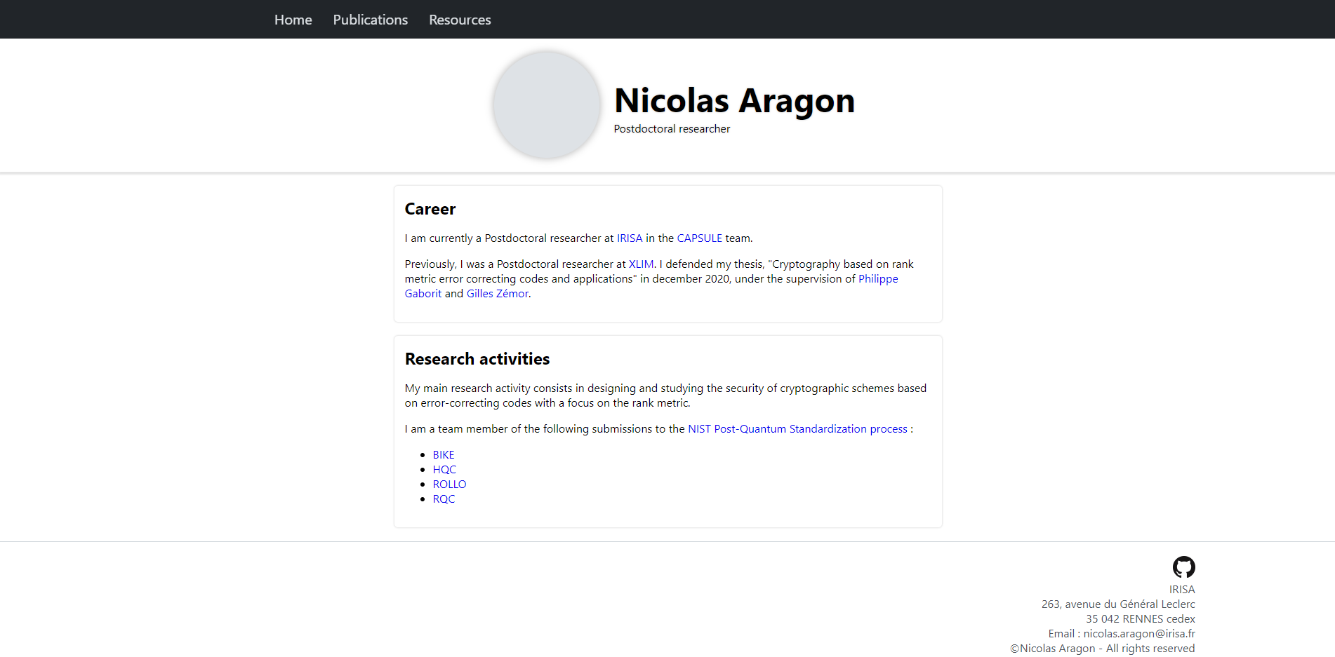Go to the Publications page

(x=370, y=20)
